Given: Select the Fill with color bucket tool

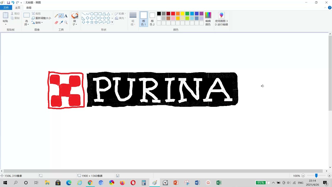Looking at the screenshot, I should coord(61,16).
